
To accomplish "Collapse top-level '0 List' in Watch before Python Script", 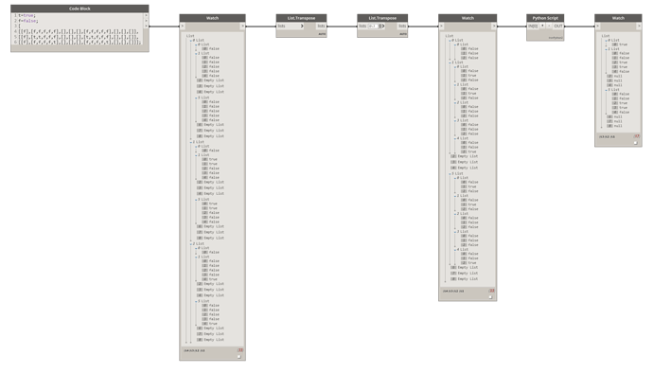I will 450,41.
